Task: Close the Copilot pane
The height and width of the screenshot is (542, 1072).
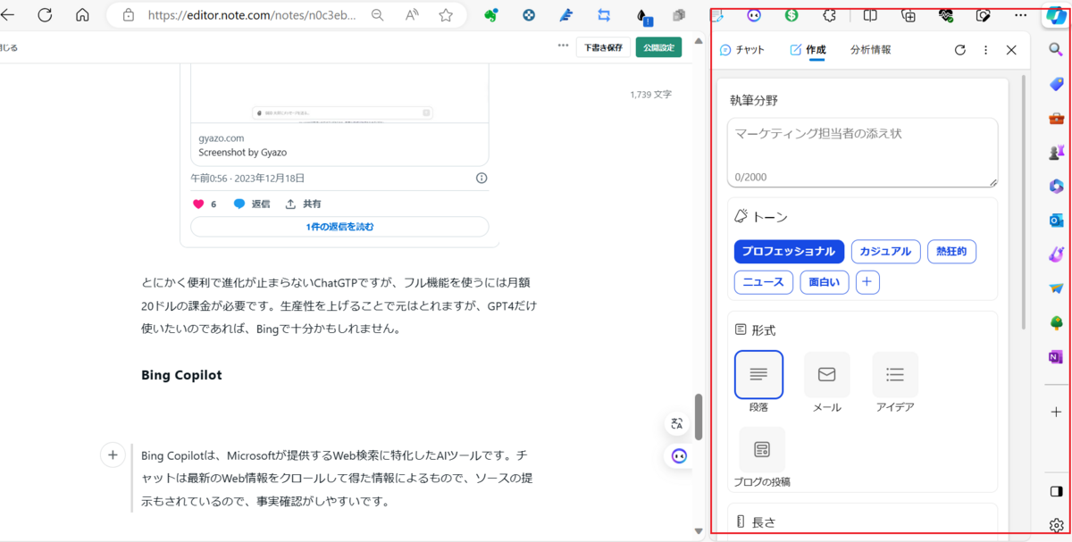Action: coord(1011,50)
